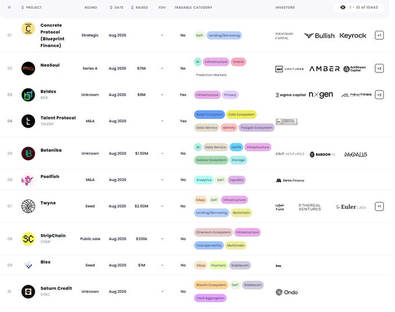Select the Oracle category tag for NeoSoul
The height and width of the screenshot is (312, 395).
[238, 62]
